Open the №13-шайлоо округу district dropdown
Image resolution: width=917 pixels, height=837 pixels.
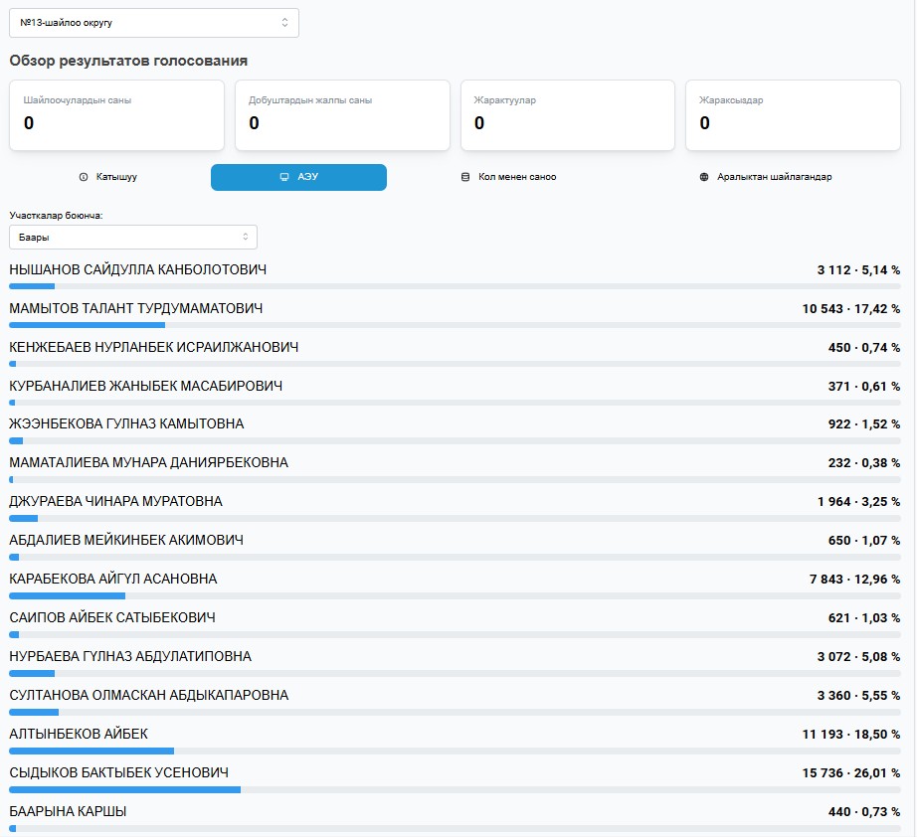153,22
